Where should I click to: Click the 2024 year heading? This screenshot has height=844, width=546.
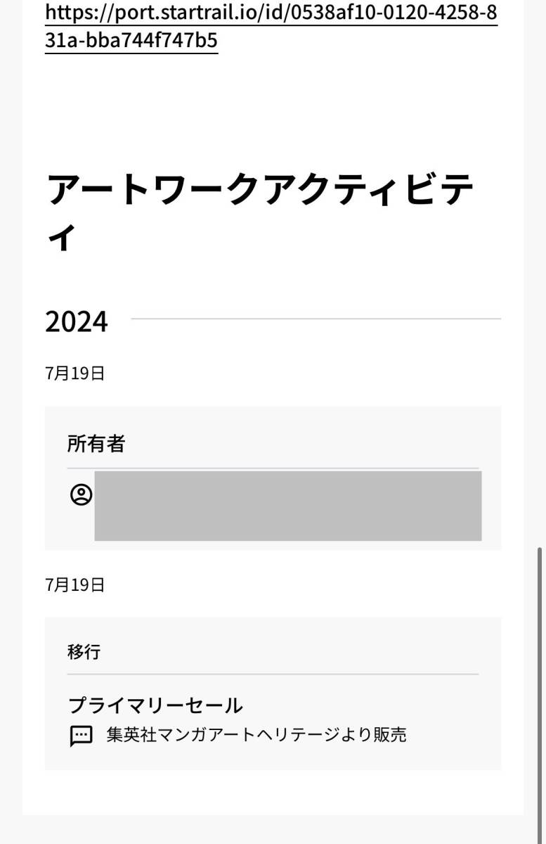click(77, 321)
